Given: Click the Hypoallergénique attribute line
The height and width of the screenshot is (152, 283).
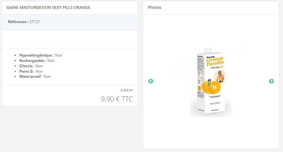Looking at the screenshot, I should [41, 55].
